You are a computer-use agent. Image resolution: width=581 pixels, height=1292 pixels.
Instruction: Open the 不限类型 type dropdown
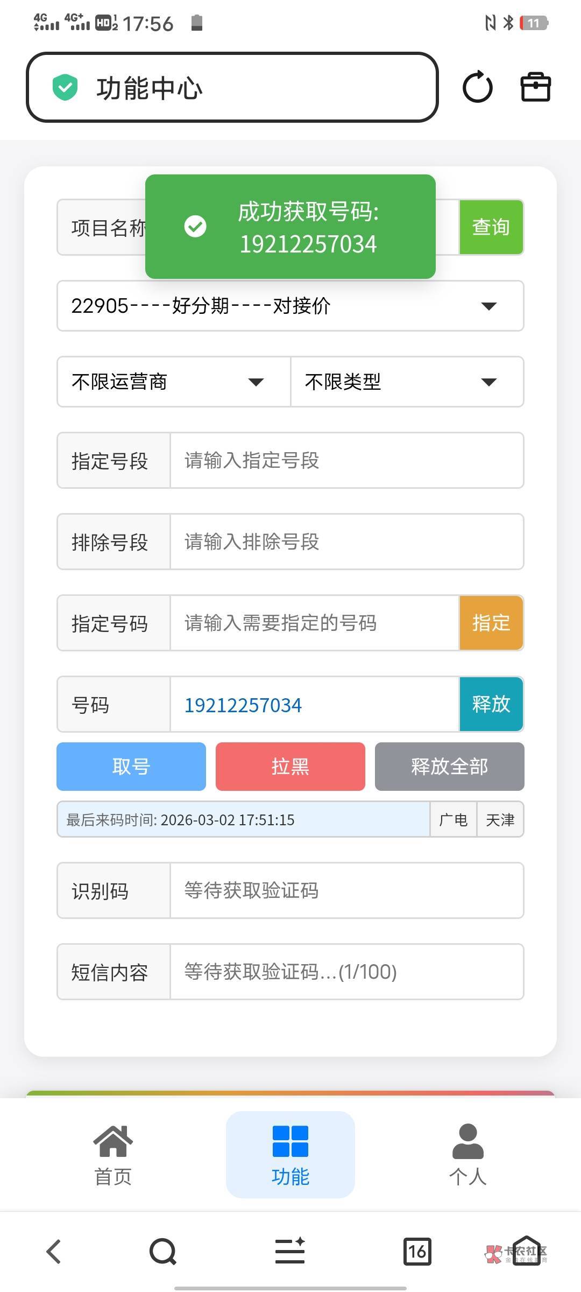[x=407, y=382]
